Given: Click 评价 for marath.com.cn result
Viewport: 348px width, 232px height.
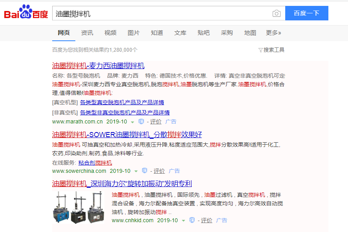Looking at the screenshot, I should point(156,121).
